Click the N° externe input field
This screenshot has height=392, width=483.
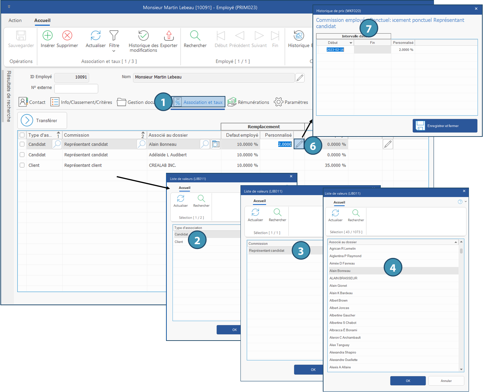coord(76,88)
